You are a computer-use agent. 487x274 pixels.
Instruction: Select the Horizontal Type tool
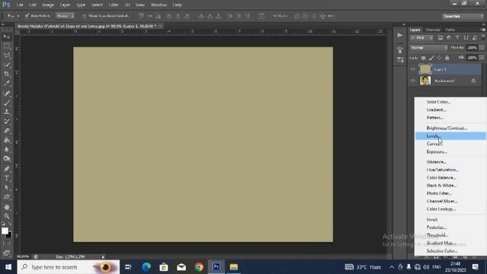pyautogui.click(x=7, y=178)
